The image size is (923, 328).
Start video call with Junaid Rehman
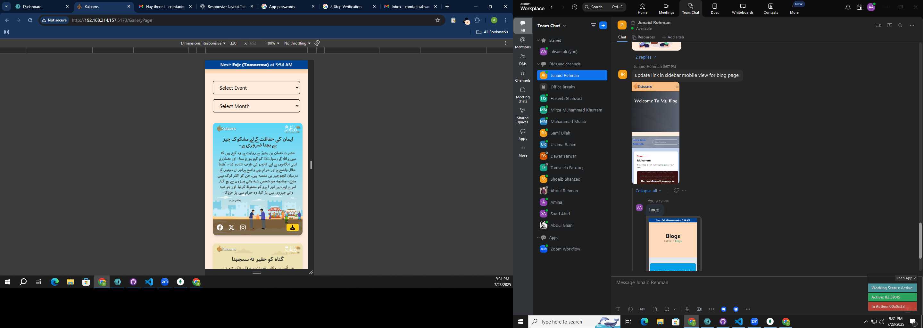tap(878, 25)
